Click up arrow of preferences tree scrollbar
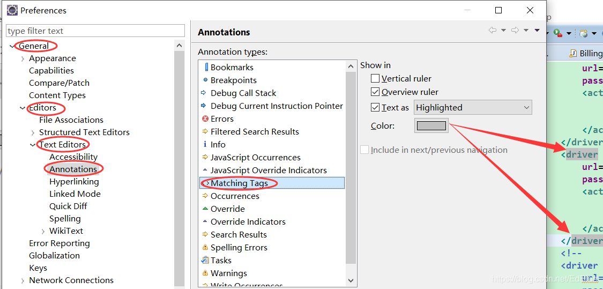 [179, 46]
